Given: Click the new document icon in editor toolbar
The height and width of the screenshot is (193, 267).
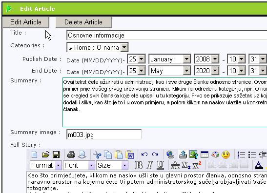Looking at the screenshot, I should [34, 154].
